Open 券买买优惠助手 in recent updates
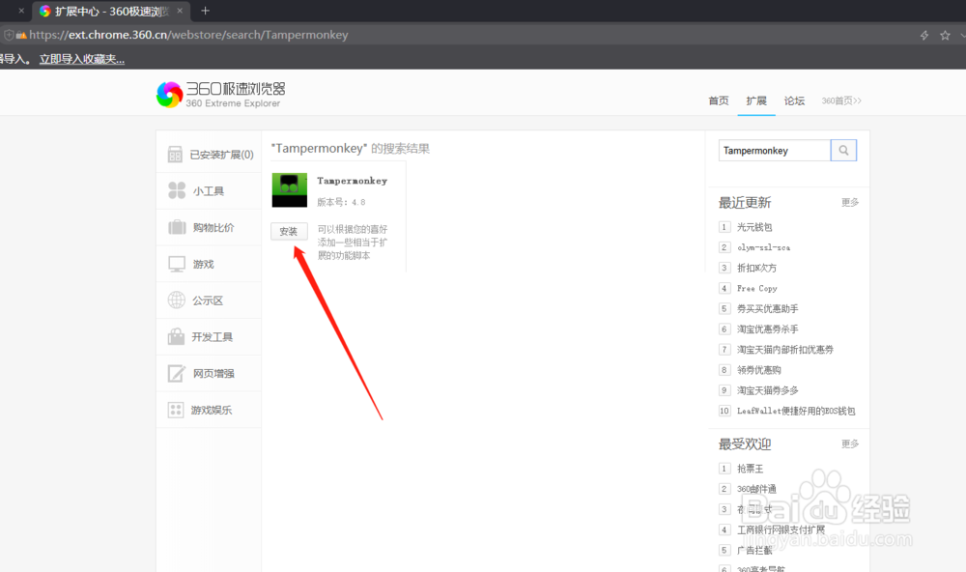The height and width of the screenshot is (572, 966). [768, 308]
